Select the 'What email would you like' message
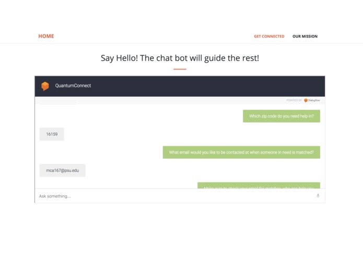 click(x=241, y=153)
